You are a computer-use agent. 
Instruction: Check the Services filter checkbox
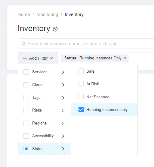[x=26, y=72]
